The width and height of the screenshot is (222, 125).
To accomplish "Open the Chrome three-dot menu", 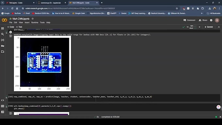I will 219,8.
